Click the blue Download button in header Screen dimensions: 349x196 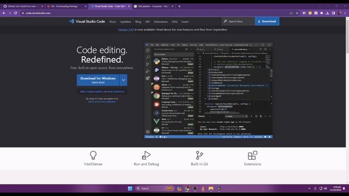pos(267,21)
